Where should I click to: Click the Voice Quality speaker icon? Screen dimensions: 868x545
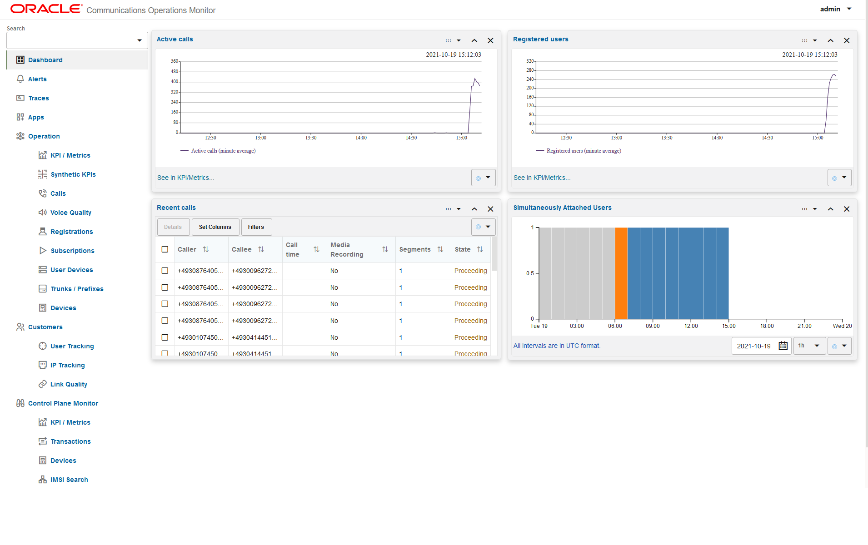(42, 213)
